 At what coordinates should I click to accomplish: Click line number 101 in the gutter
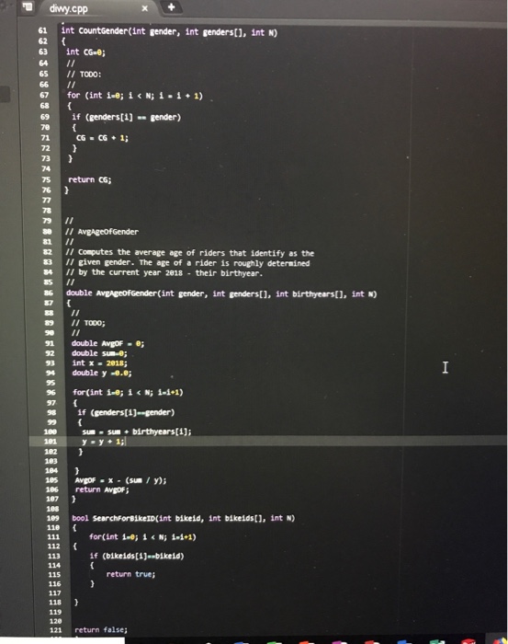click(50, 442)
